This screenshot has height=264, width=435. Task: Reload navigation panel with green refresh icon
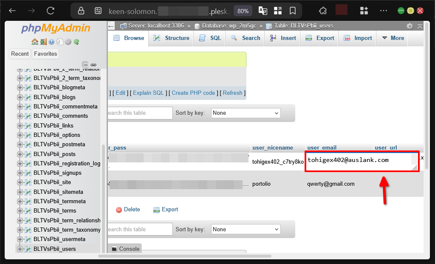76,42
